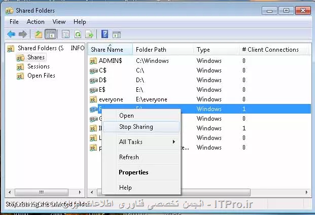Click the Forward arrow toolbar icon
The image size is (315, 215).
pos(23,34)
